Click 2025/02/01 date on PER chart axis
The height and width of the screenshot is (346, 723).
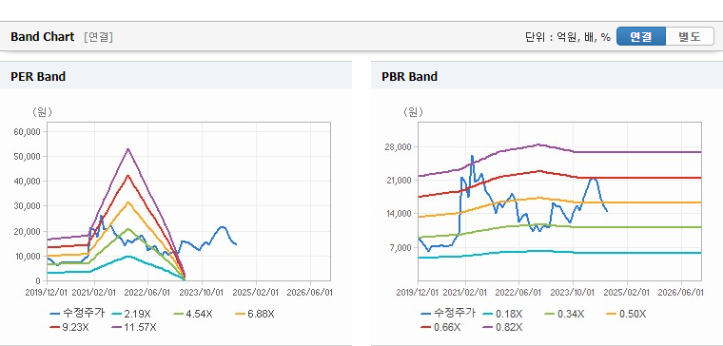click(256, 293)
